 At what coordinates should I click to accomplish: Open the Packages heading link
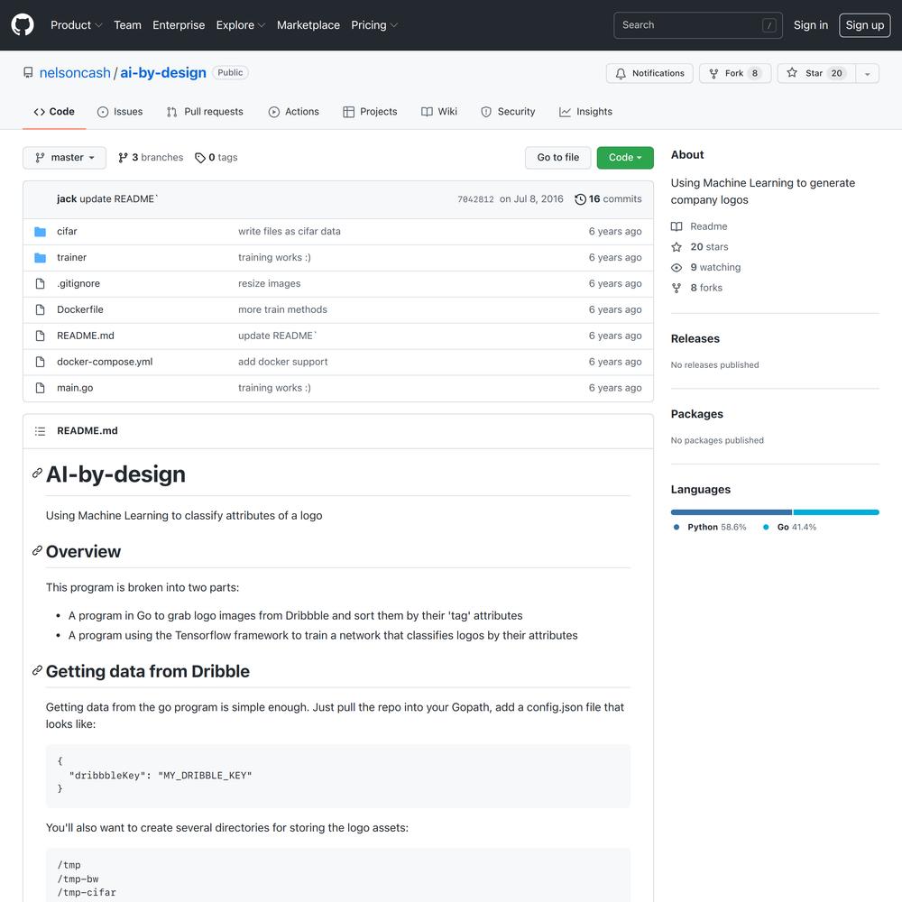(x=696, y=414)
